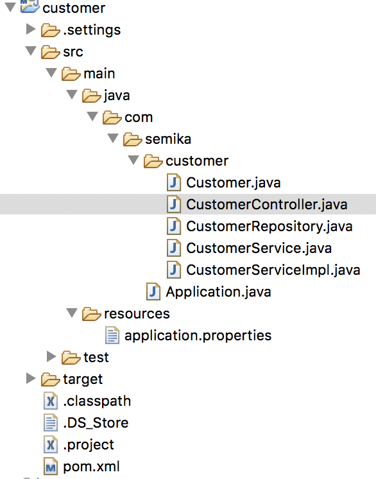Screen dimensions: 376x479
Task: Click the .classpath XML file icon
Action: 51,401
